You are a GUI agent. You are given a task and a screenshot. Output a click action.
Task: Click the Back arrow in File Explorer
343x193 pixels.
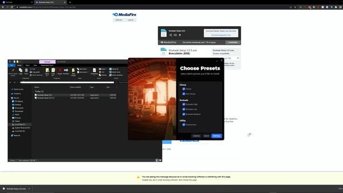click(10, 83)
